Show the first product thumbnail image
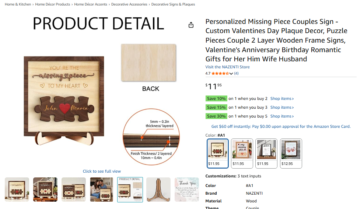Viewport: 364px width, 209px height. tap(17, 190)
